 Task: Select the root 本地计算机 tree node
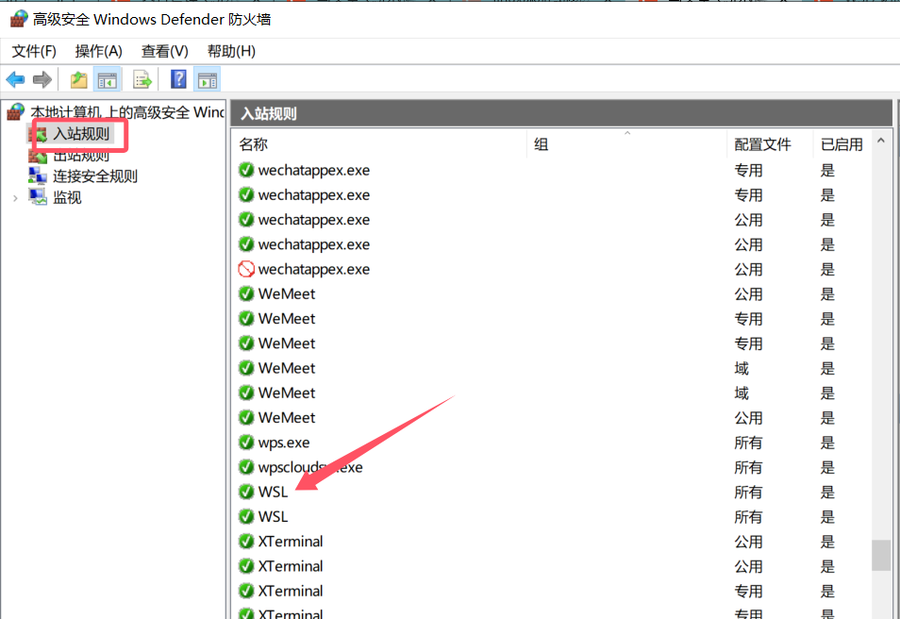point(126,112)
